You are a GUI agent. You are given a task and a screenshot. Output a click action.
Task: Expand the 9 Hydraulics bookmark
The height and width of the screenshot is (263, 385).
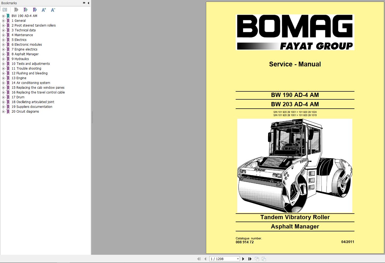point(3,59)
